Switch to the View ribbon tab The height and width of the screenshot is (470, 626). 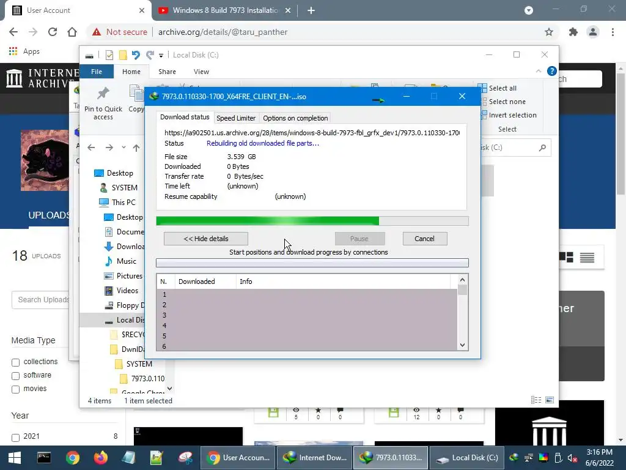click(201, 72)
